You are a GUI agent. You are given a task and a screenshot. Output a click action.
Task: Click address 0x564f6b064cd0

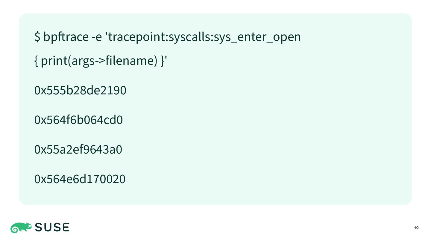(x=79, y=120)
